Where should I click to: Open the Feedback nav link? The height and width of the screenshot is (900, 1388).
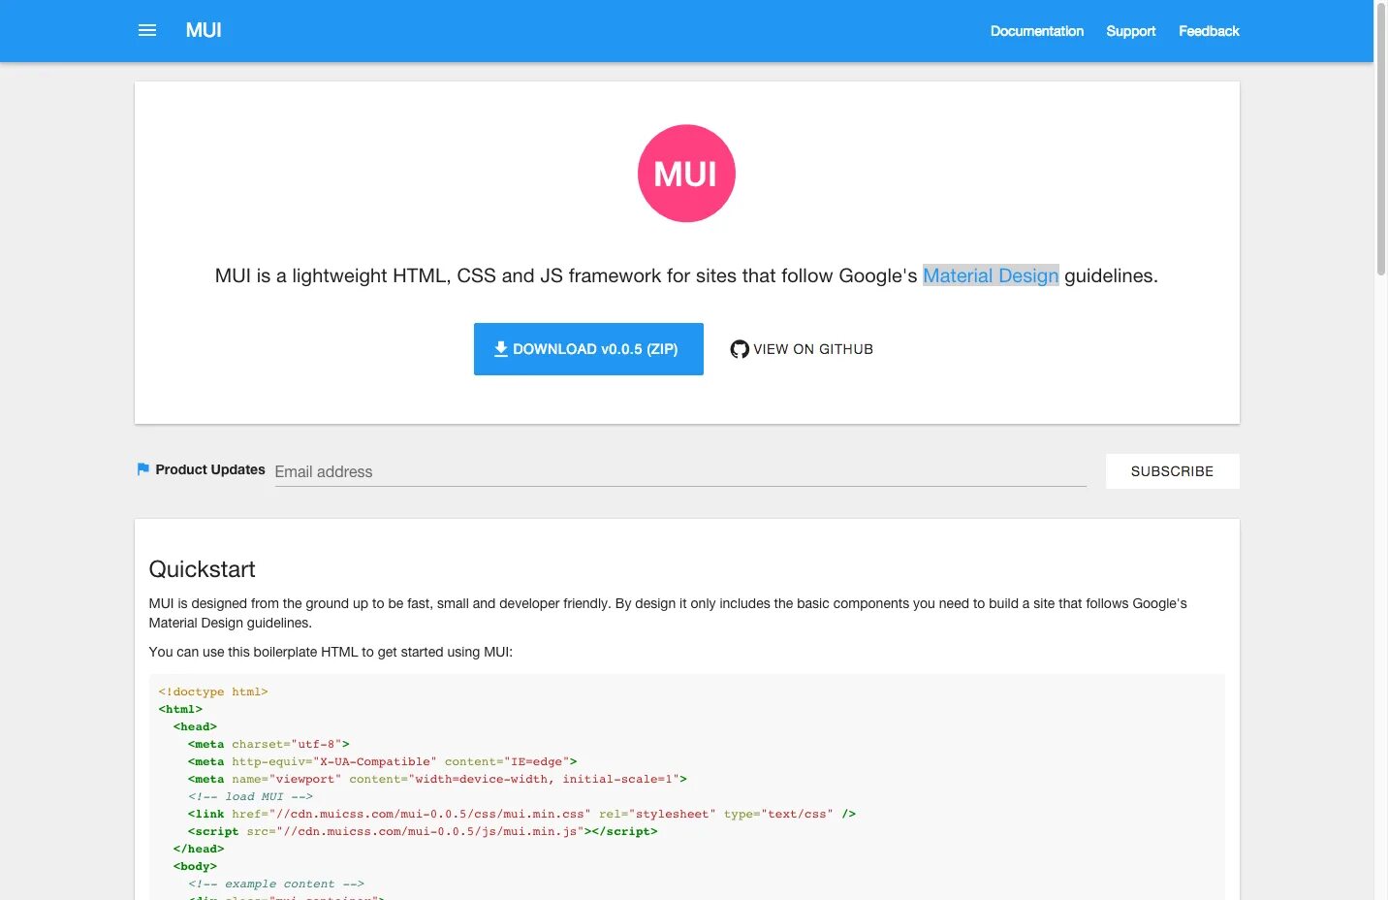tap(1209, 31)
